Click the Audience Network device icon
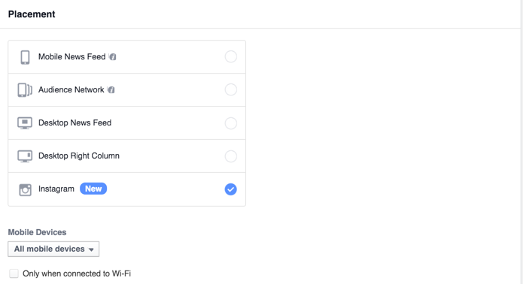The height and width of the screenshot is (284, 523). pyautogui.click(x=25, y=90)
